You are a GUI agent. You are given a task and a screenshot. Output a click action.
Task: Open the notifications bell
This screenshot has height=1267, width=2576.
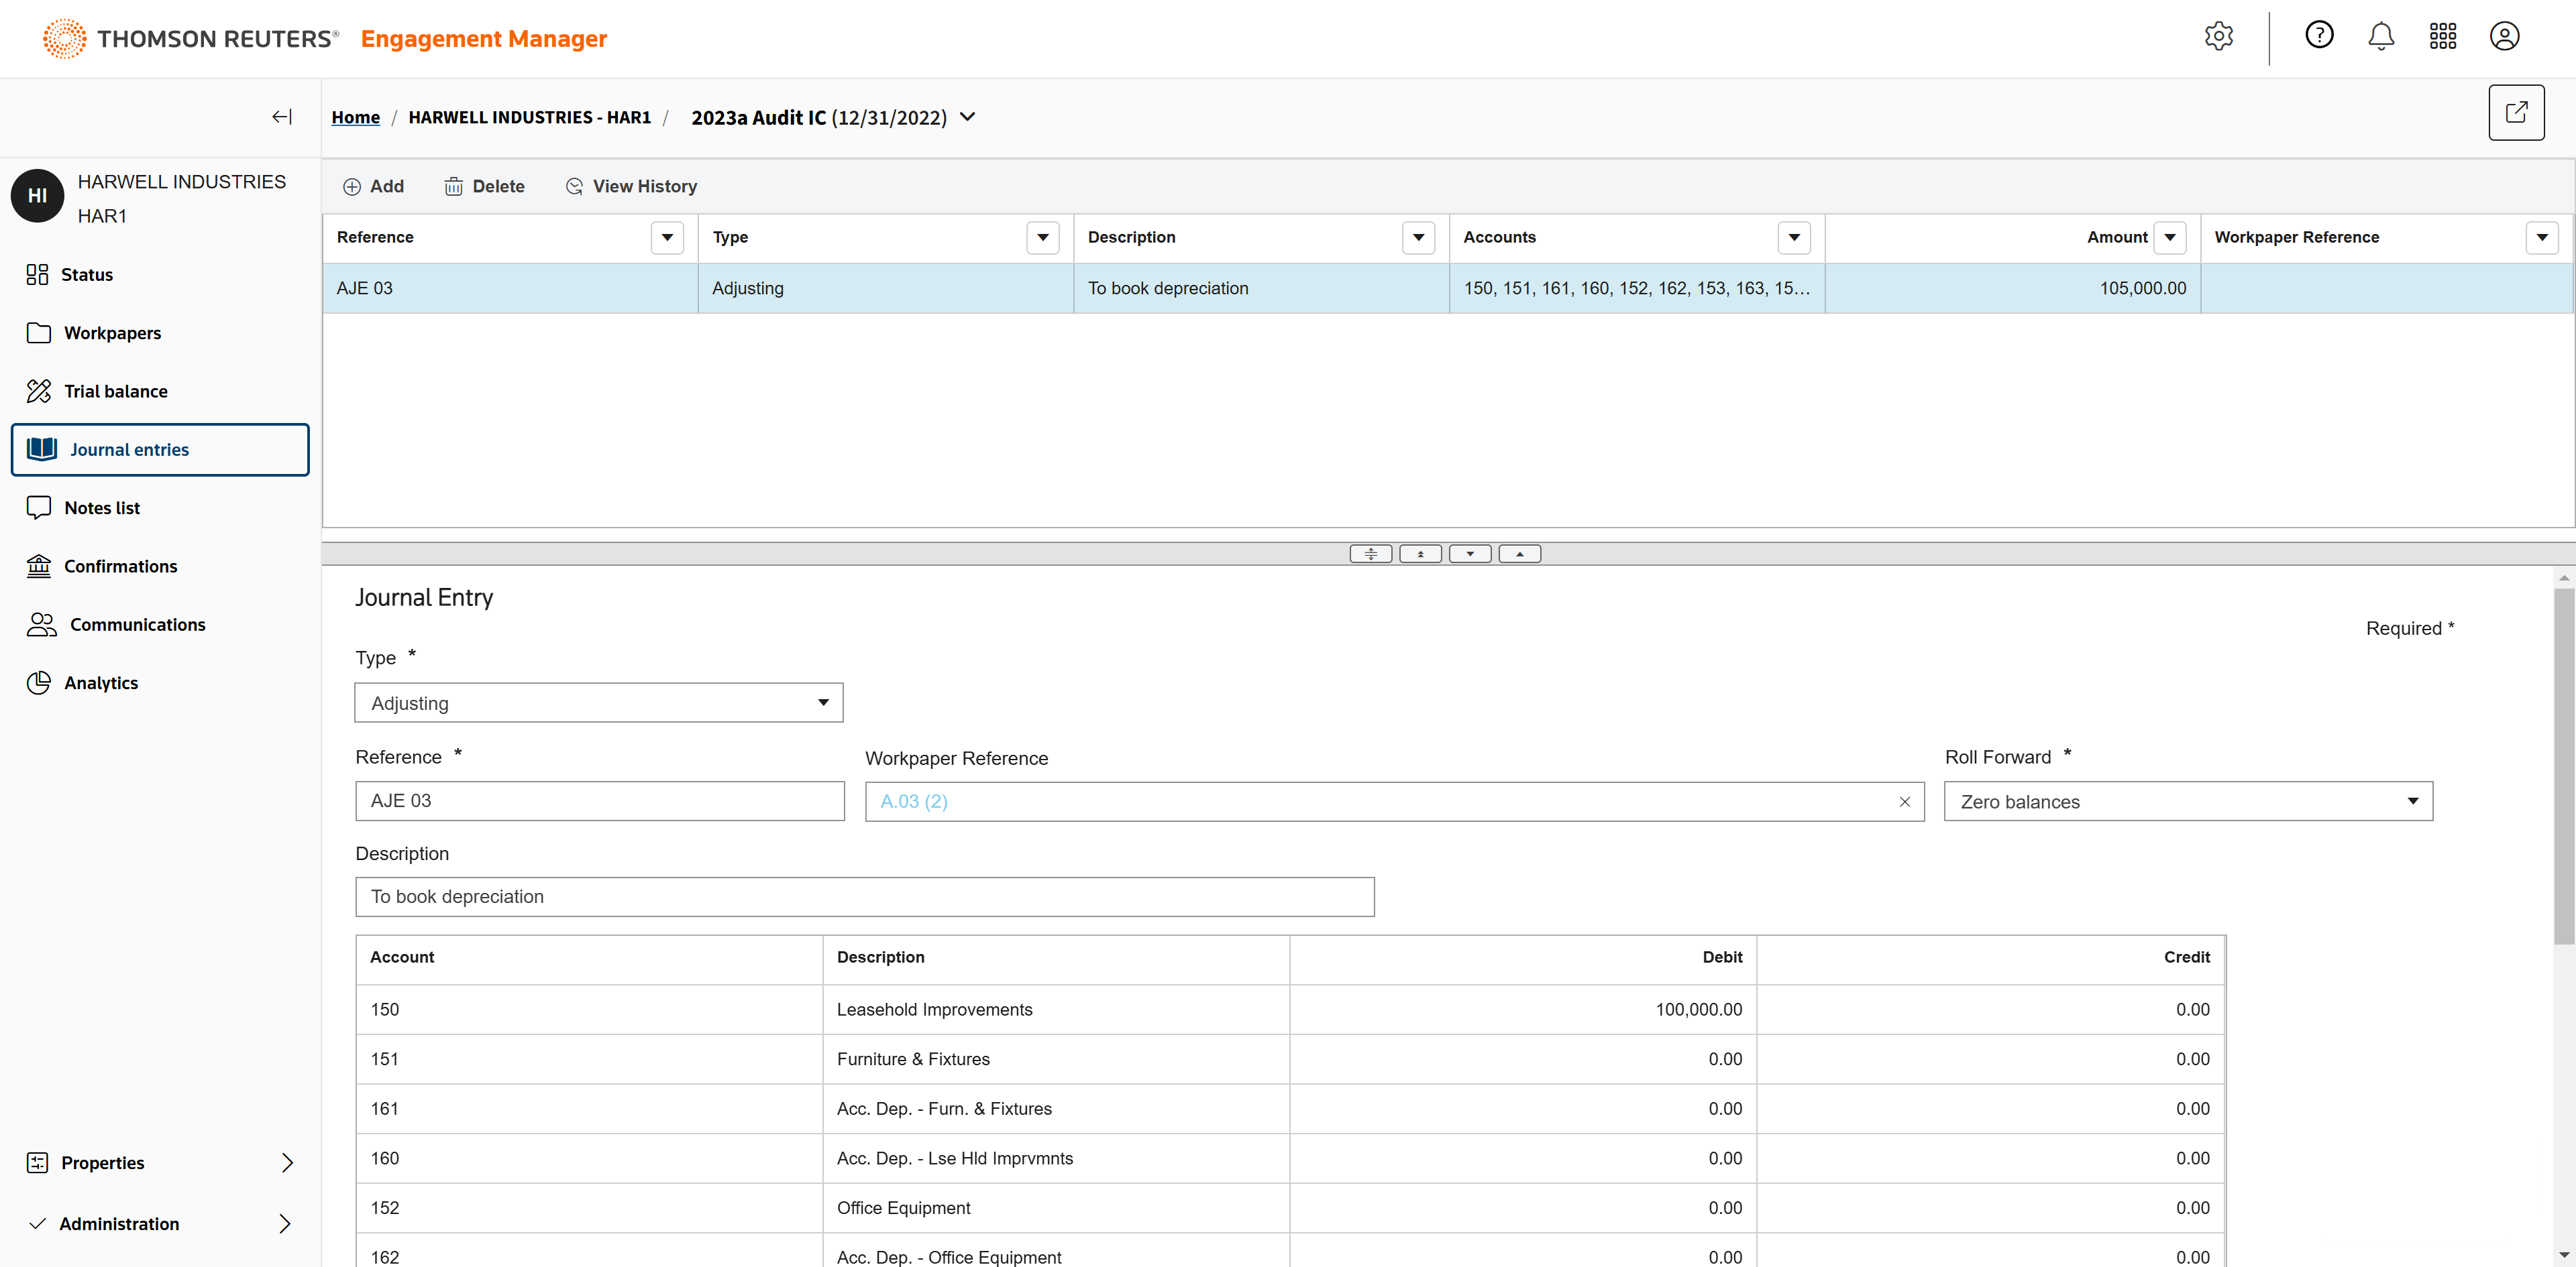(x=2380, y=37)
